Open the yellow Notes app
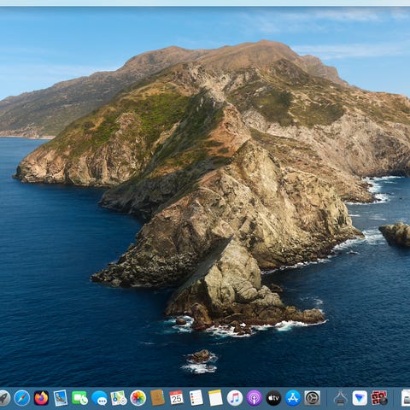 [215, 398]
